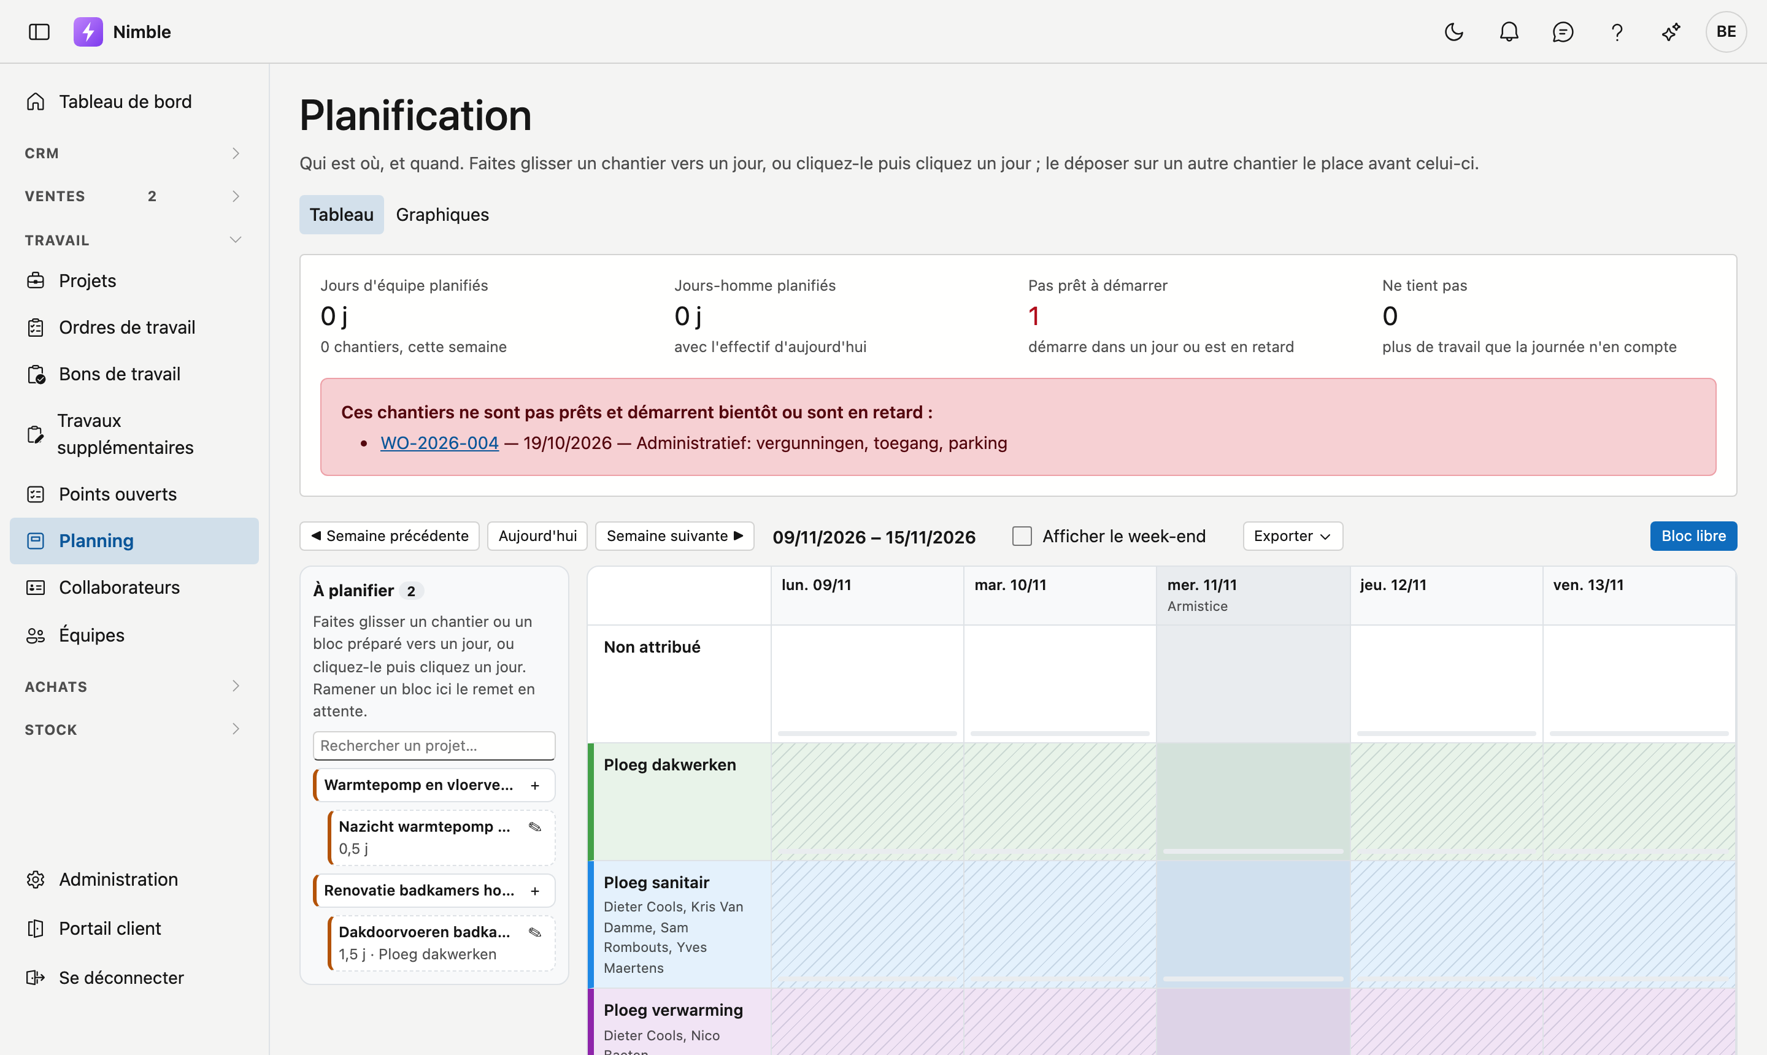
Task: Select the Planning sidebar item
Action: pos(134,541)
